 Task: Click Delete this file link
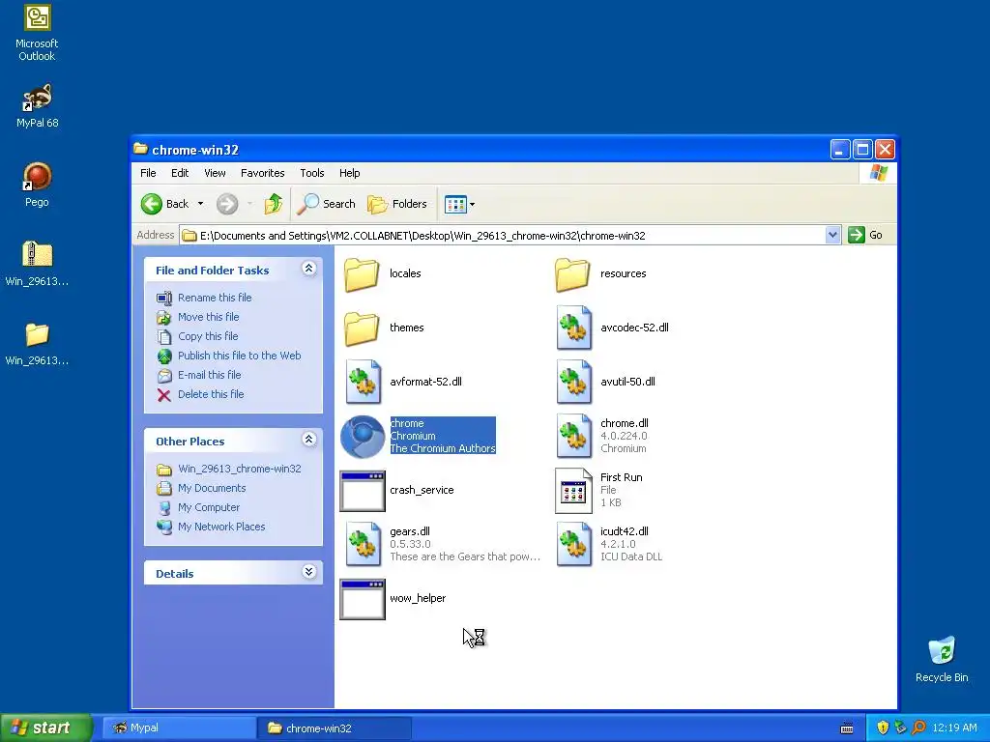pos(211,394)
